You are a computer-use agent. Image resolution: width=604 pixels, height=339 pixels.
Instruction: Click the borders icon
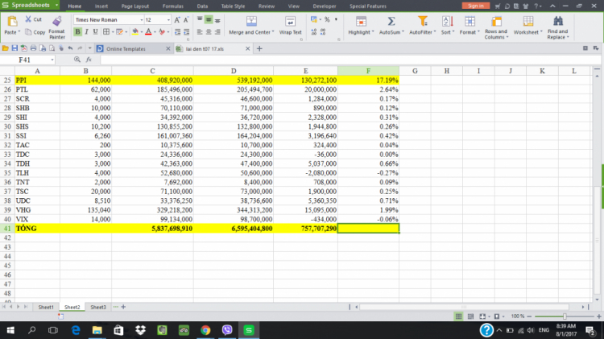click(106, 32)
